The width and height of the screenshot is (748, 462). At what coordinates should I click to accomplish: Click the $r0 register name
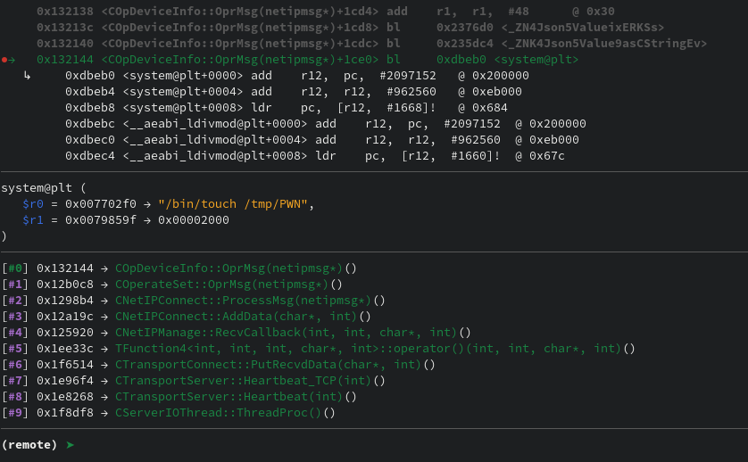(x=33, y=204)
